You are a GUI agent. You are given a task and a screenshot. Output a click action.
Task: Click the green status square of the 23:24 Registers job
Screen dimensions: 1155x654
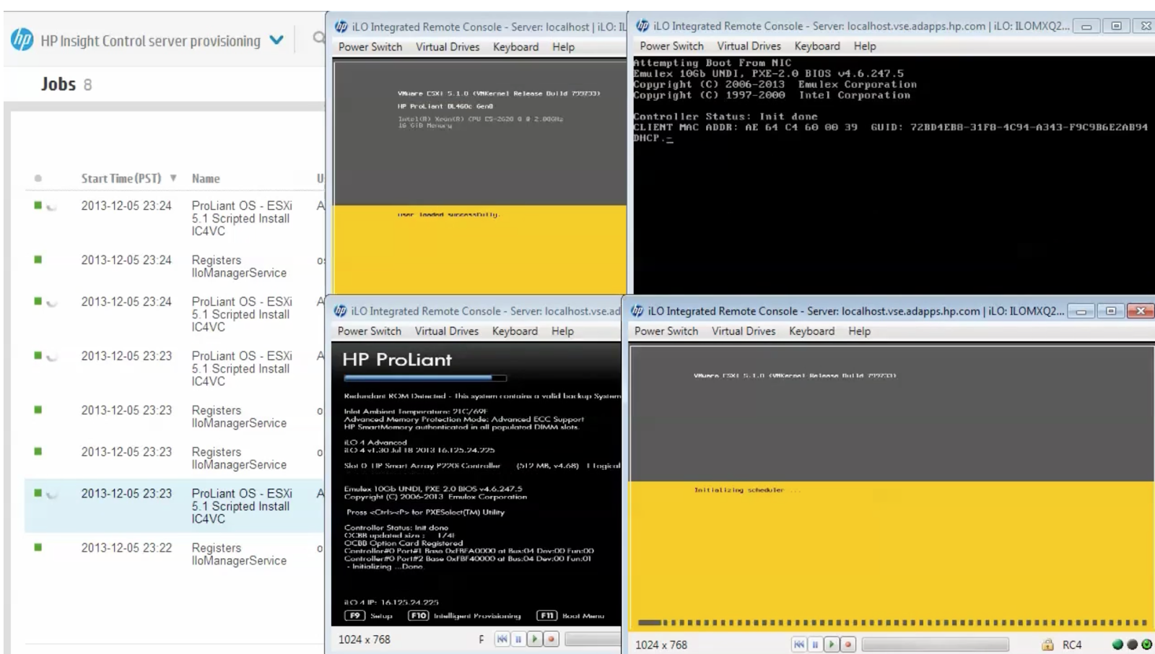coord(38,259)
